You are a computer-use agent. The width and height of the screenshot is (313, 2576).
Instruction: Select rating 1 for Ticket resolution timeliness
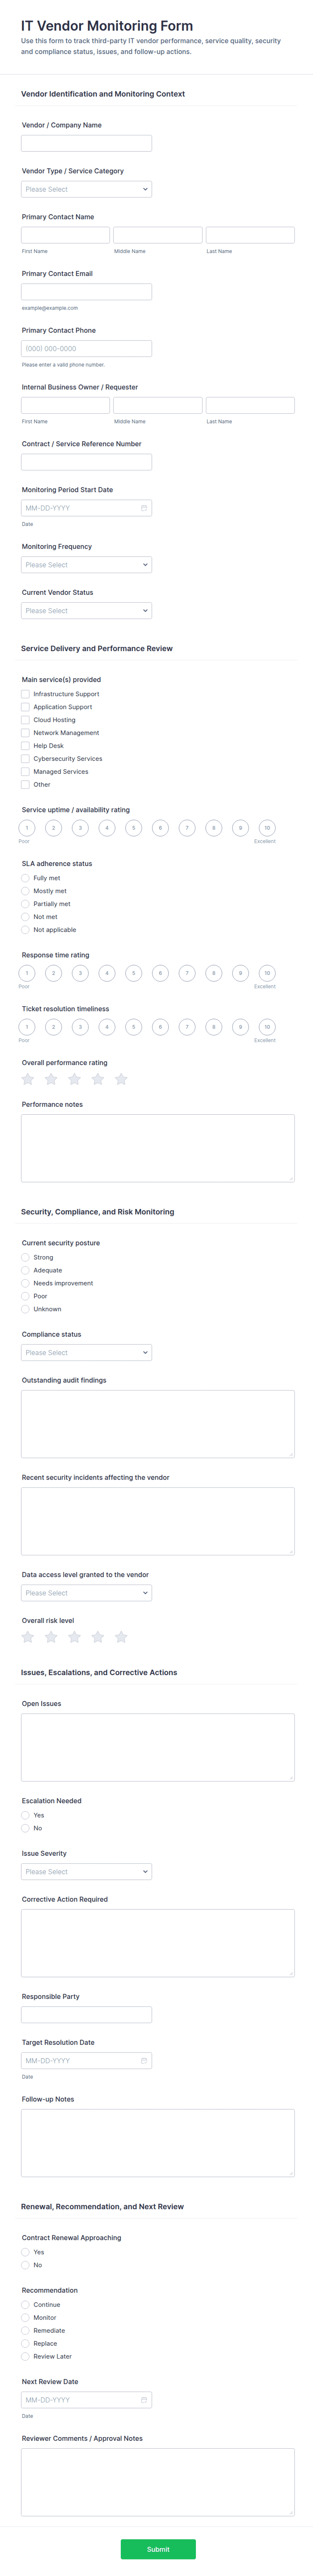coord(27,1027)
